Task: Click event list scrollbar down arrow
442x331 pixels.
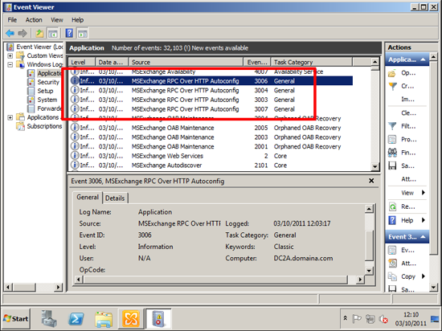Action: [375, 166]
